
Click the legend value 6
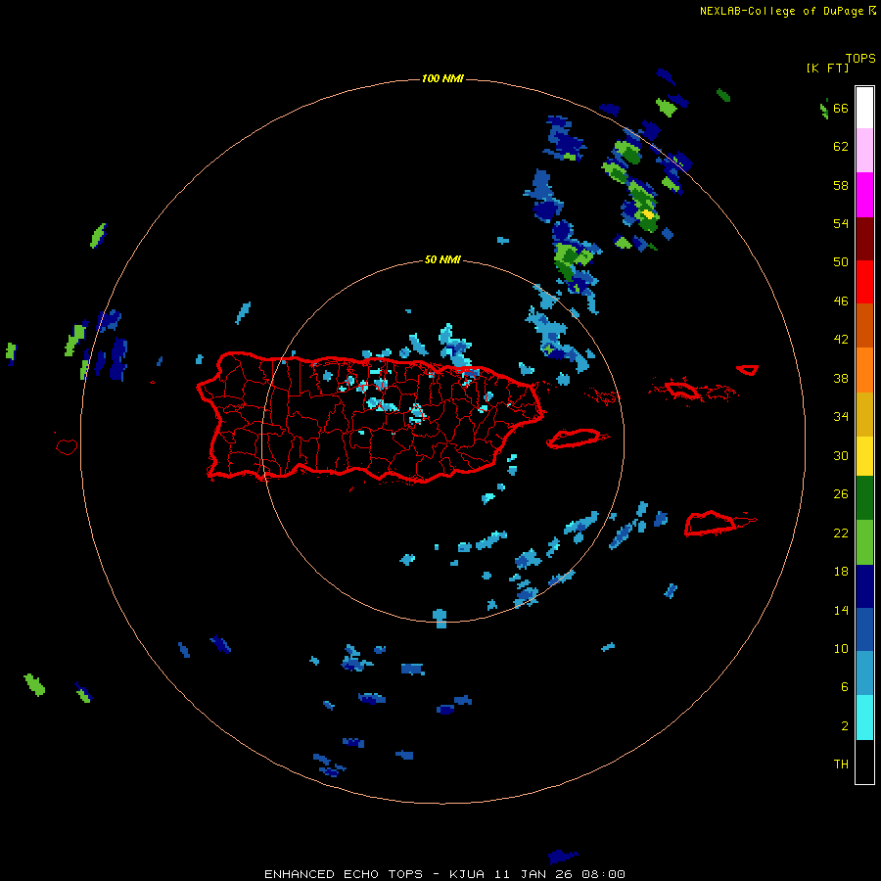[844, 687]
